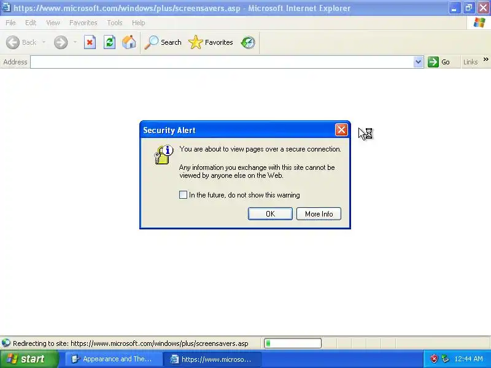Click the red security shield tray icon
The image size is (491, 368).
[434, 359]
